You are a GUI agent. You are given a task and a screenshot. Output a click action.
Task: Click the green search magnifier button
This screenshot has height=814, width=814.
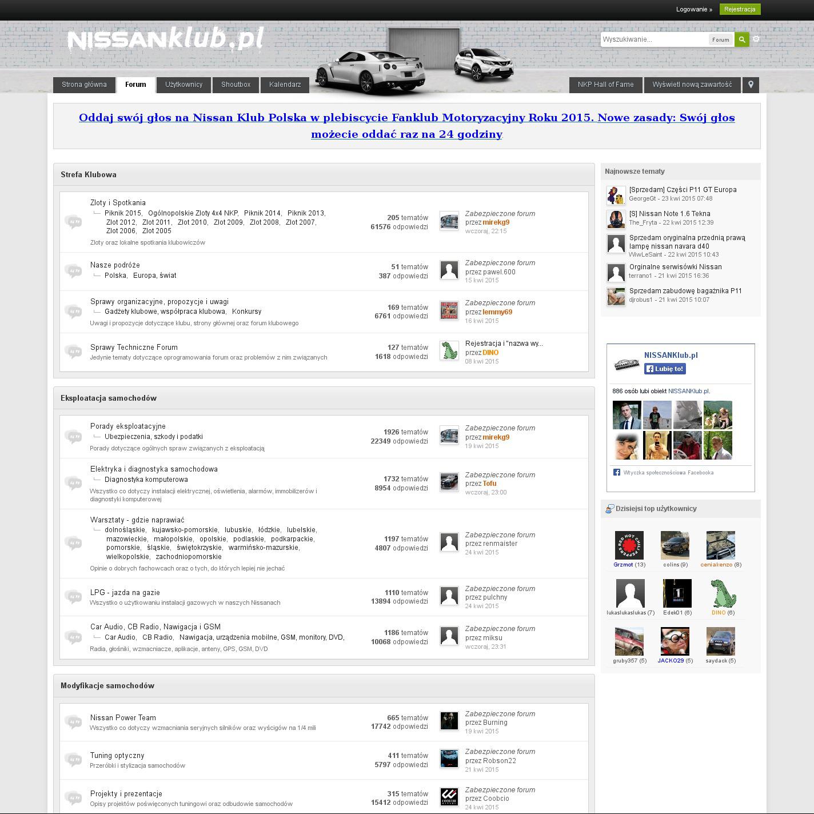(741, 39)
